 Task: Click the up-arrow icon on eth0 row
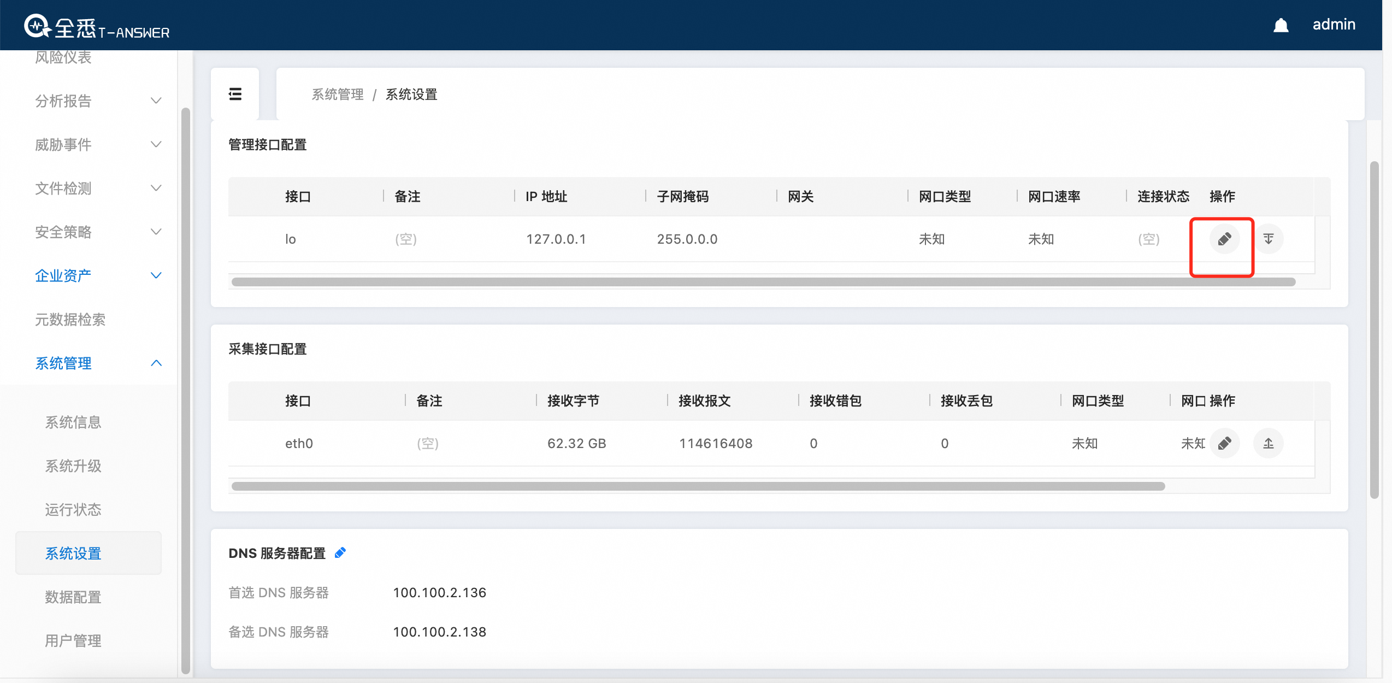pyautogui.click(x=1269, y=443)
